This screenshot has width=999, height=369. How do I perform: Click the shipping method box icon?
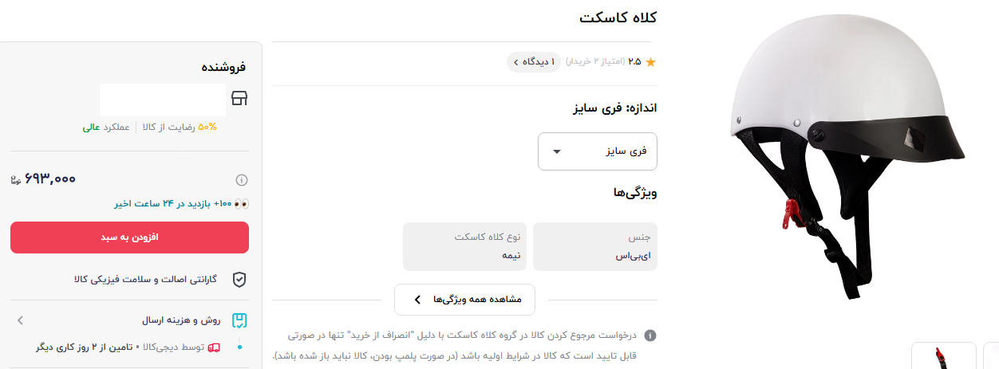click(239, 320)
